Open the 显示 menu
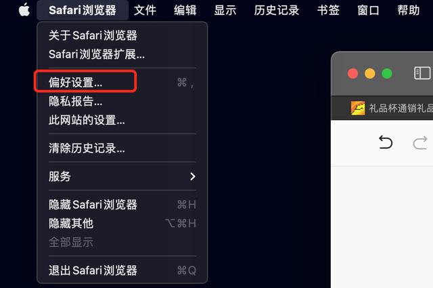 (x=225, y=10)
